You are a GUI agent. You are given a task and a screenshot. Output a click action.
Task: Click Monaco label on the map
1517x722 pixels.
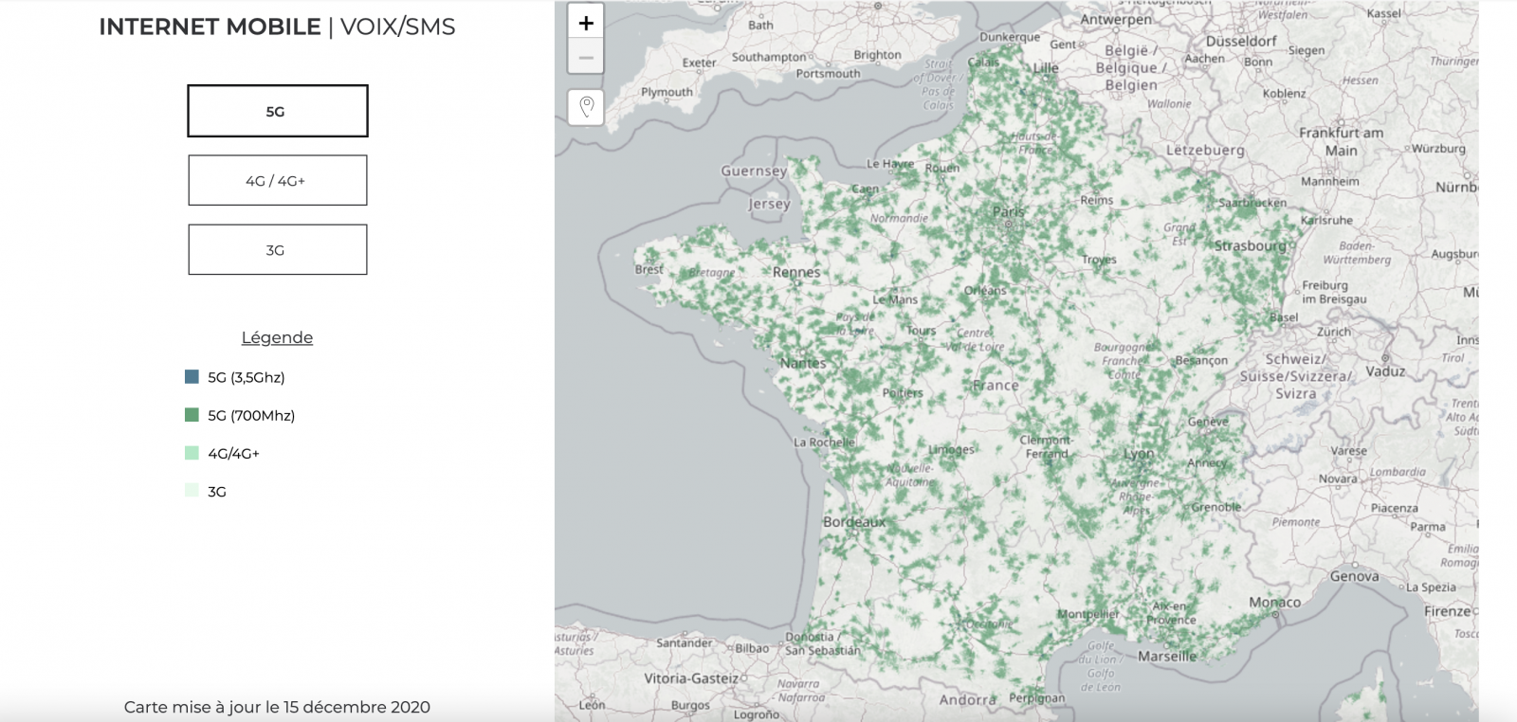pyautogui.click(x=1274, y=603)
